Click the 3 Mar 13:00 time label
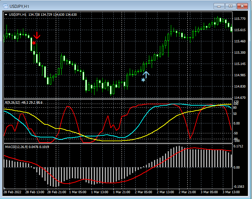The height and width of the screenshot is (199, 252). 231,192
